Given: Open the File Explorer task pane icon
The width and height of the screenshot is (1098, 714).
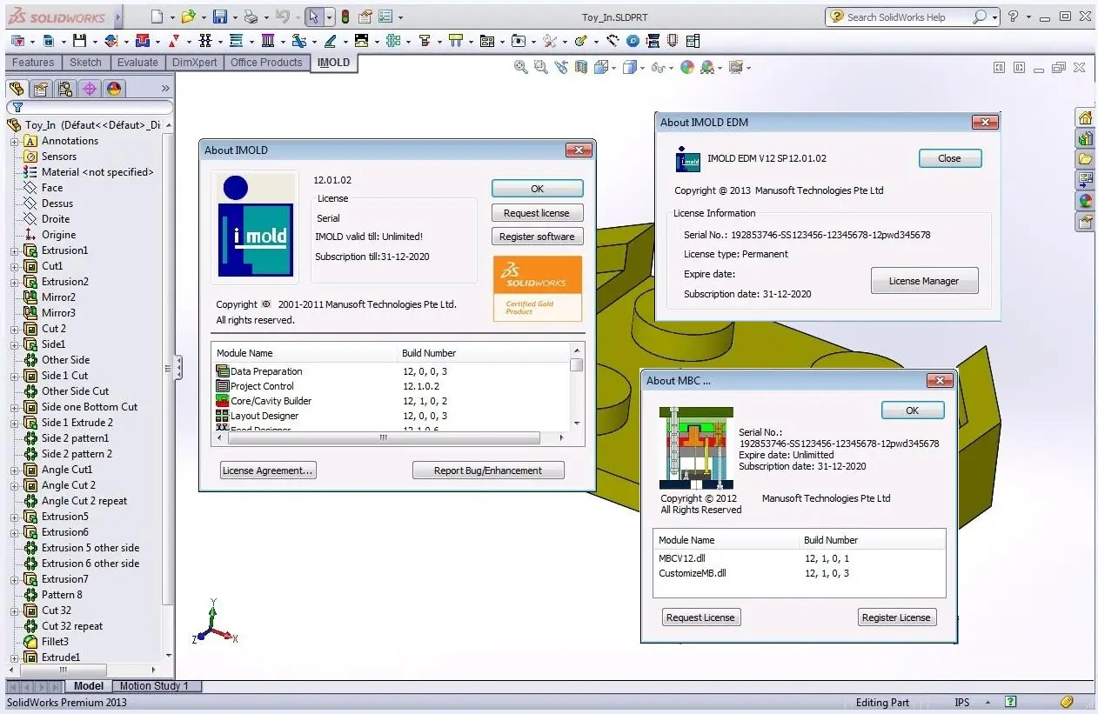Looking at the screenshot, I should point(1085,159).
